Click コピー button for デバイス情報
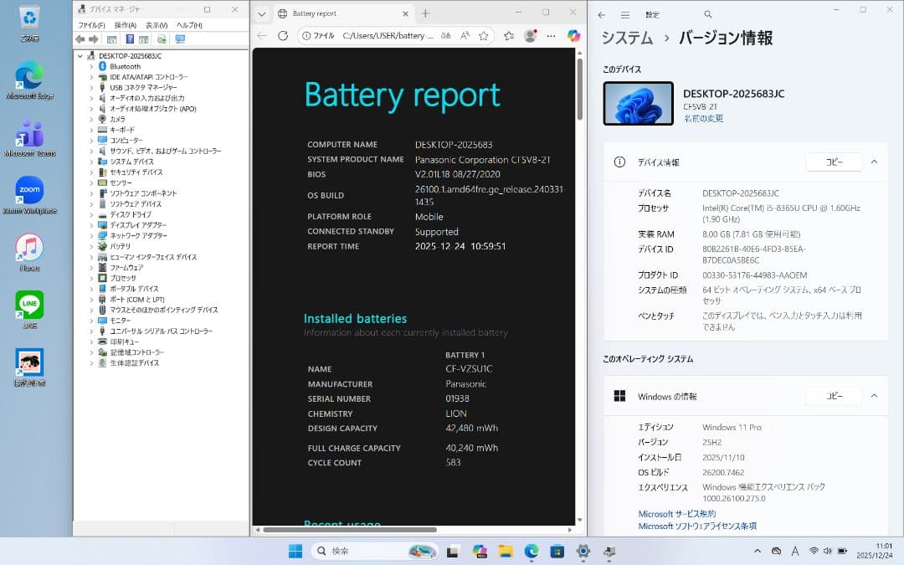The height and width of the screenshot is (565, 904). click(834, 162)
